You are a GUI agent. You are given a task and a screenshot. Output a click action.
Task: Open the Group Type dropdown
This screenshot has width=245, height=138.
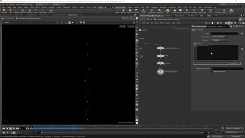(x=219, y=37)
